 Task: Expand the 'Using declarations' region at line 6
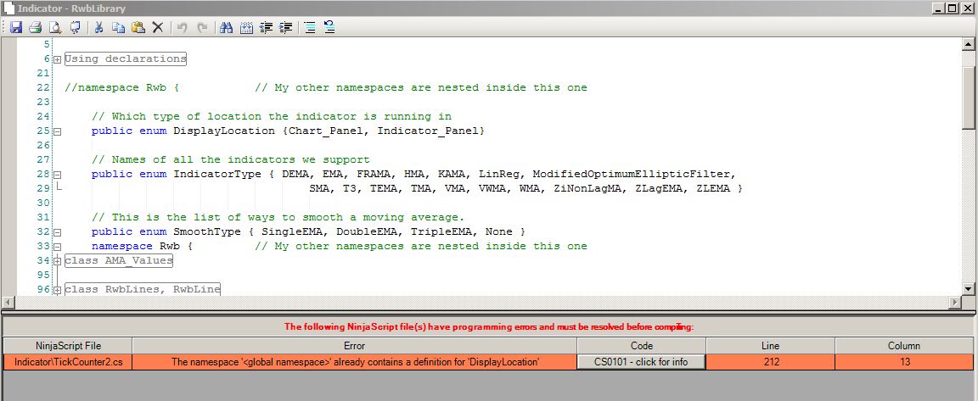pyautogui.click(x=58, y=60)
